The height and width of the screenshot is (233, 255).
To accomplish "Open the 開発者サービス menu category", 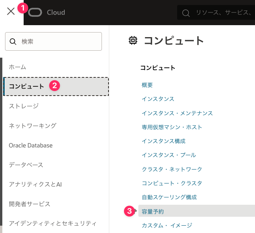I will (29, 204).
